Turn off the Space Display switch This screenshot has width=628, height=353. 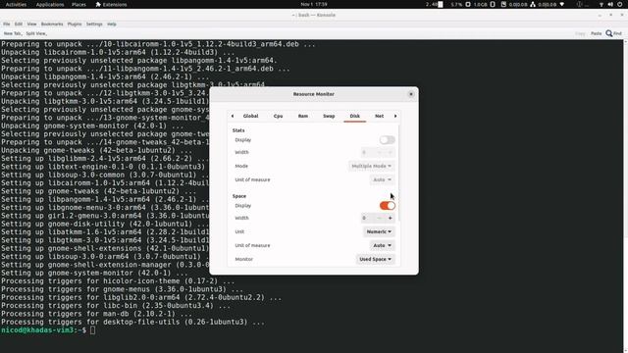pyautogui.click(x=387, y=205)
